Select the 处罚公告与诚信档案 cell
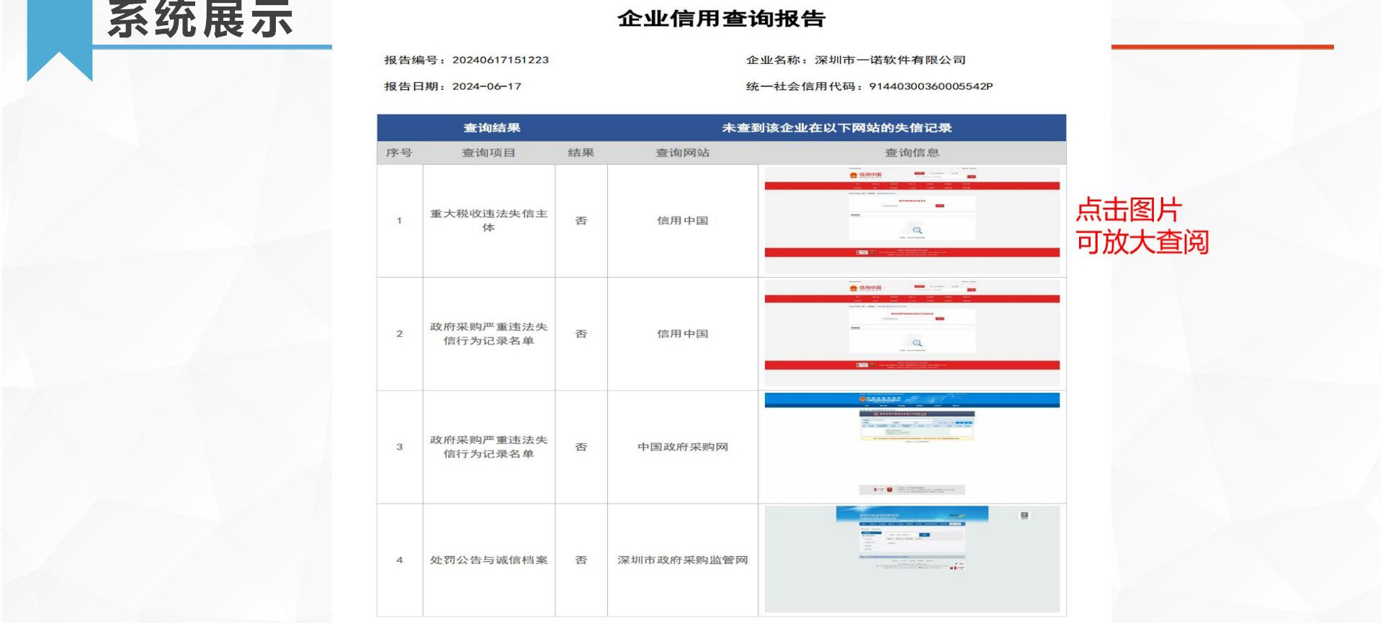 point(489,560)
